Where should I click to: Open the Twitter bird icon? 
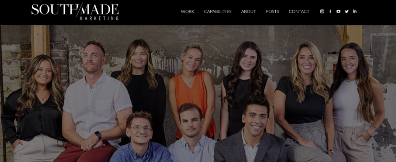click(347, 11)
